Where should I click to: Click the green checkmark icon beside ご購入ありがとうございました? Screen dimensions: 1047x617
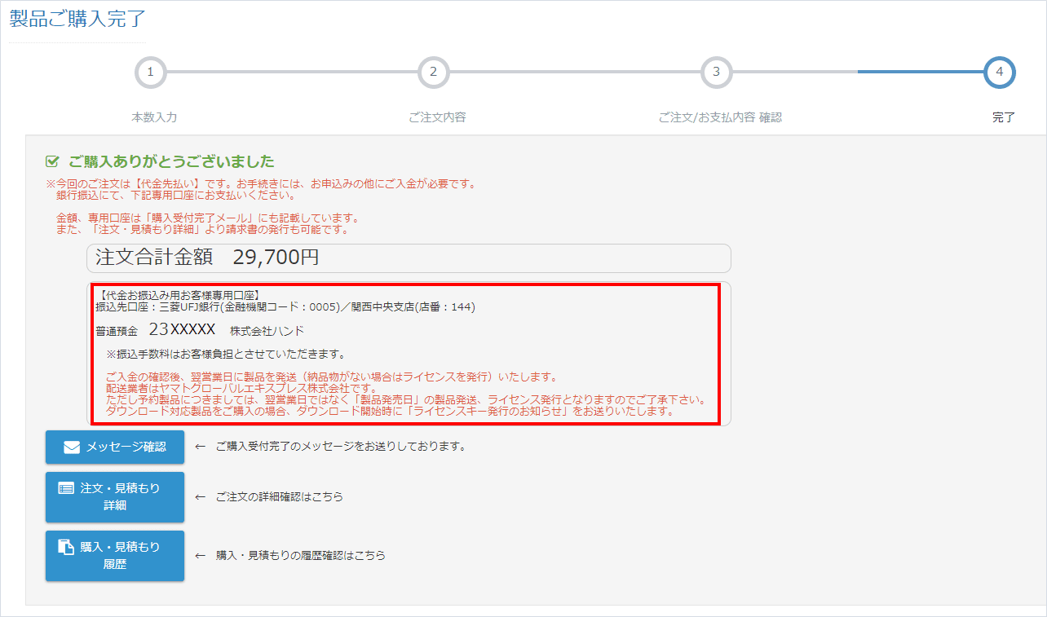coord(51,160)
